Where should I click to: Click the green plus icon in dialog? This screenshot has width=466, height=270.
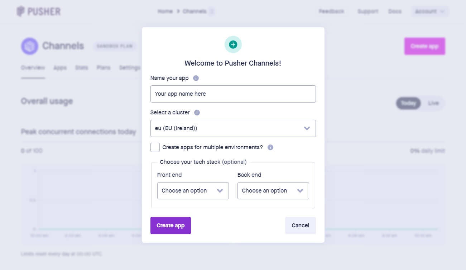click(233, 44)
